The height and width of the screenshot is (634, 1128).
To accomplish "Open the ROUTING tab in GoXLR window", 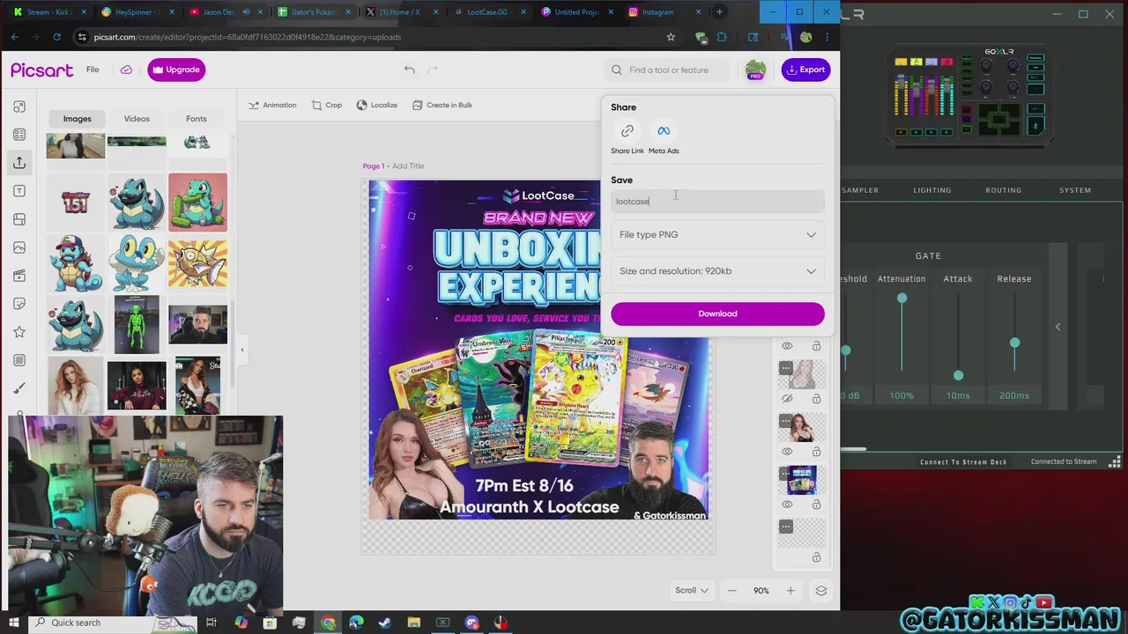I will pyautogui.click(x=1003, y=190).
